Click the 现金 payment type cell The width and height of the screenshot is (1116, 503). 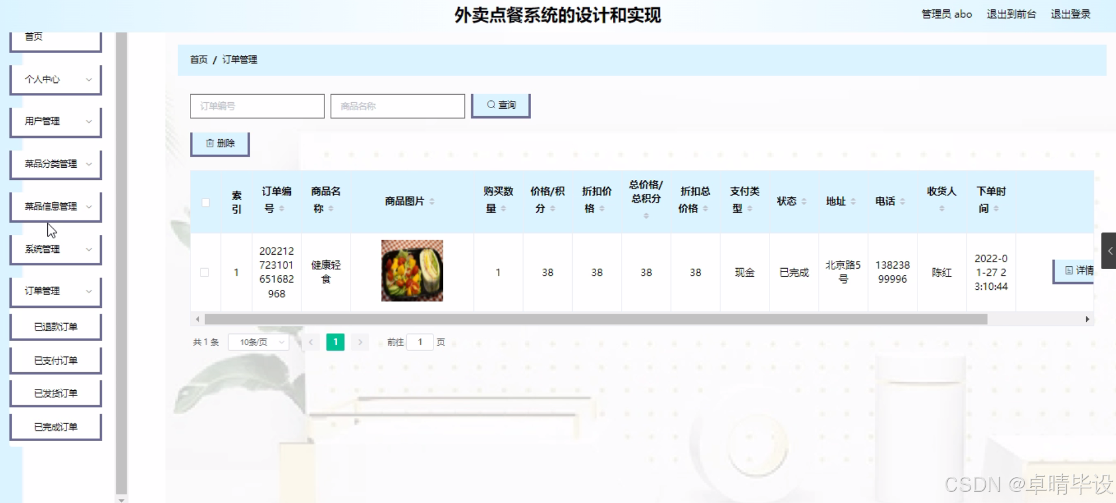pos(744,272)
